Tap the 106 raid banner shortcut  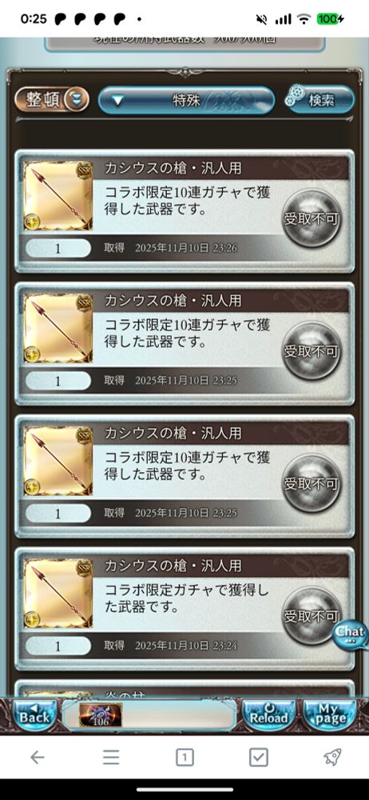pos(101,714)
